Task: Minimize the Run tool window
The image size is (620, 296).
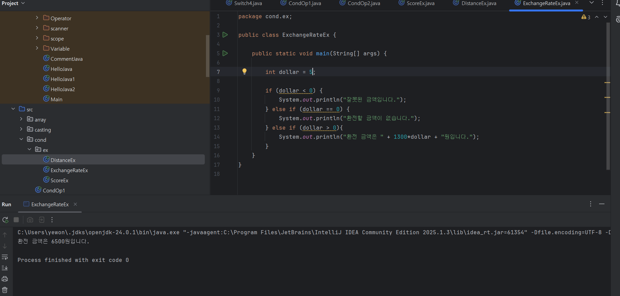Action: 602,204
